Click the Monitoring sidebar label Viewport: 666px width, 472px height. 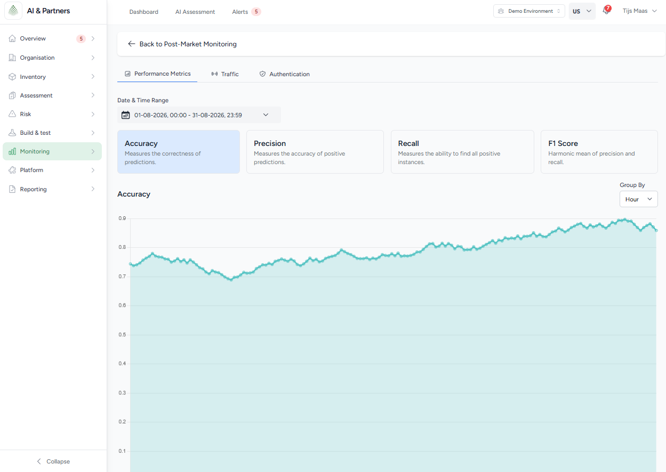tap(35, 151)
